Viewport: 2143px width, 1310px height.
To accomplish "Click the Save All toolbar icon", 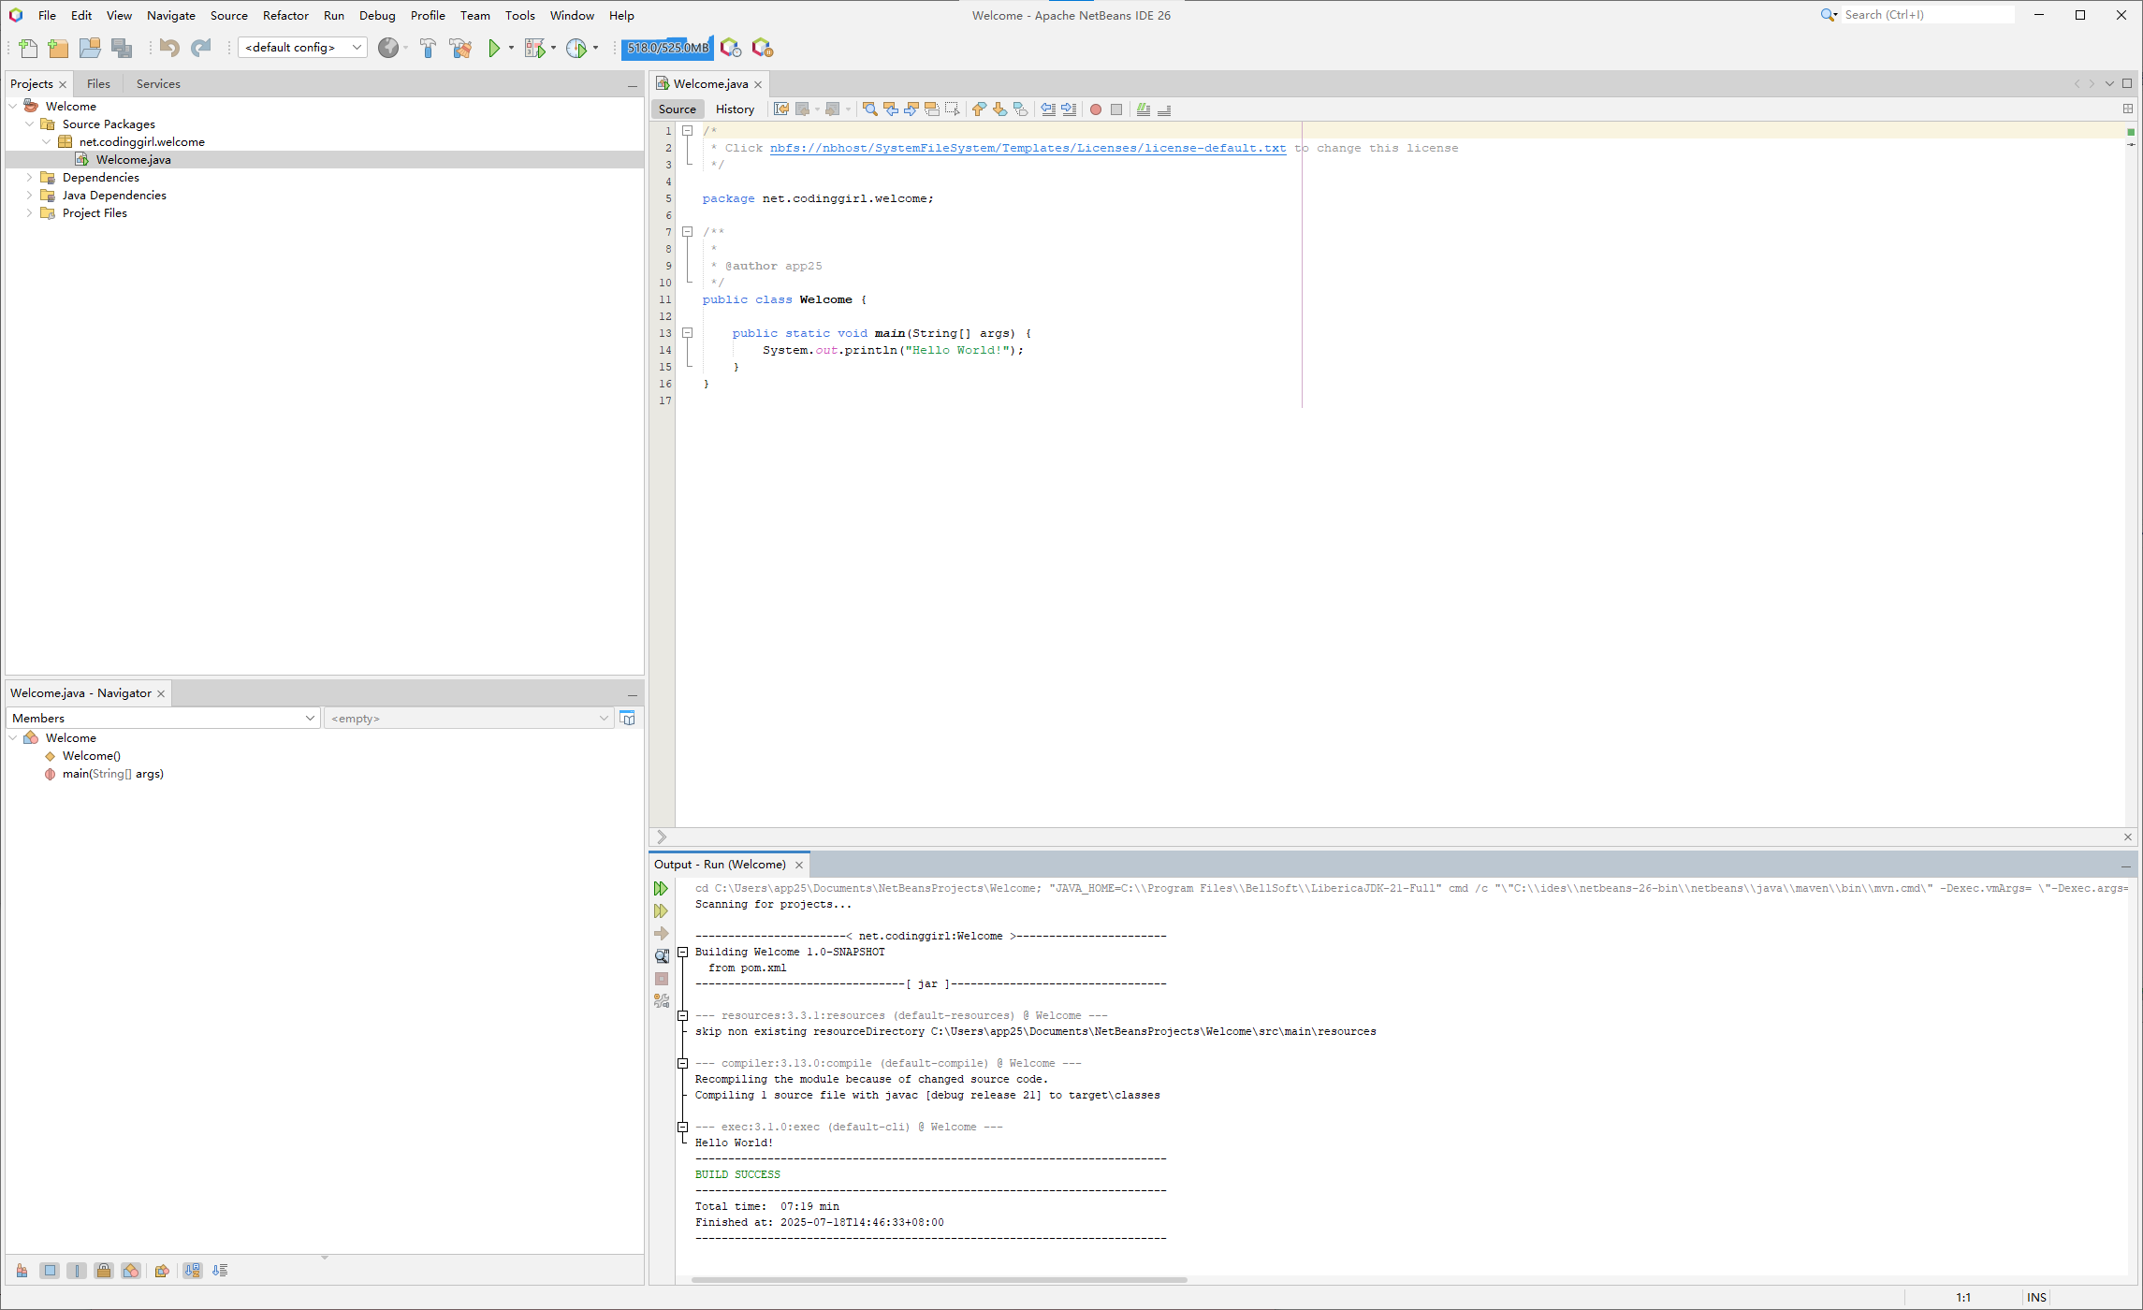I will 122,48.
